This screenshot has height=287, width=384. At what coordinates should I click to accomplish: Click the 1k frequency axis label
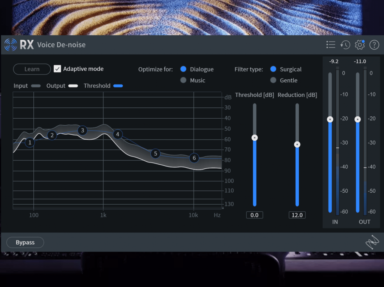click(x=103, y=215)
